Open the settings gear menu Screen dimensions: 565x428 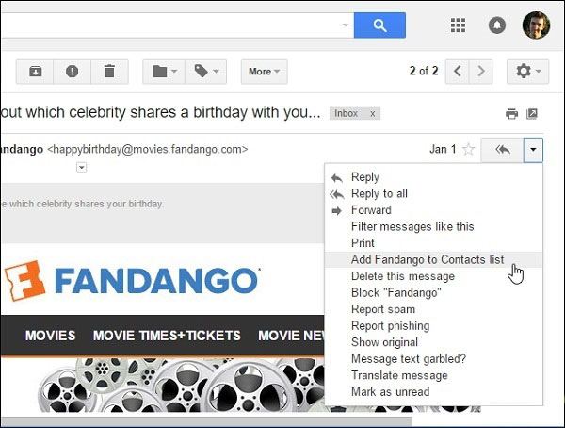coord(526,71)
